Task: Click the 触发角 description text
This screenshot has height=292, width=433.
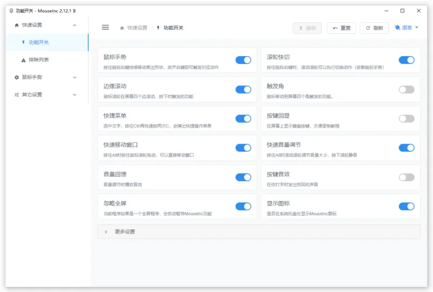Action: 300,97
